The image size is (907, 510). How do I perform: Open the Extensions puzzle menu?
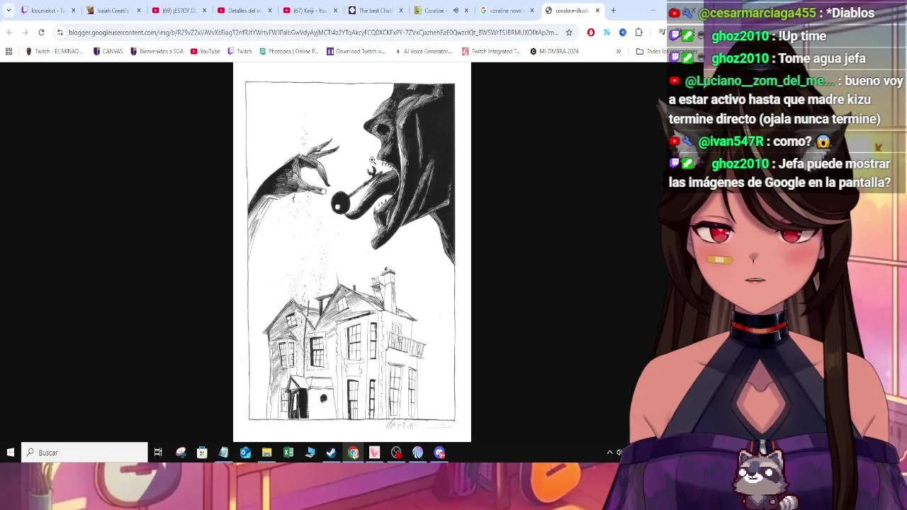639,33
